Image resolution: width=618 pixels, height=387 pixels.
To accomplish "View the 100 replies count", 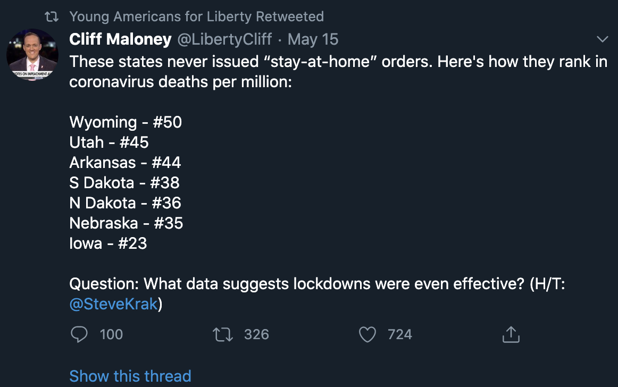I will tap(111, 334).
